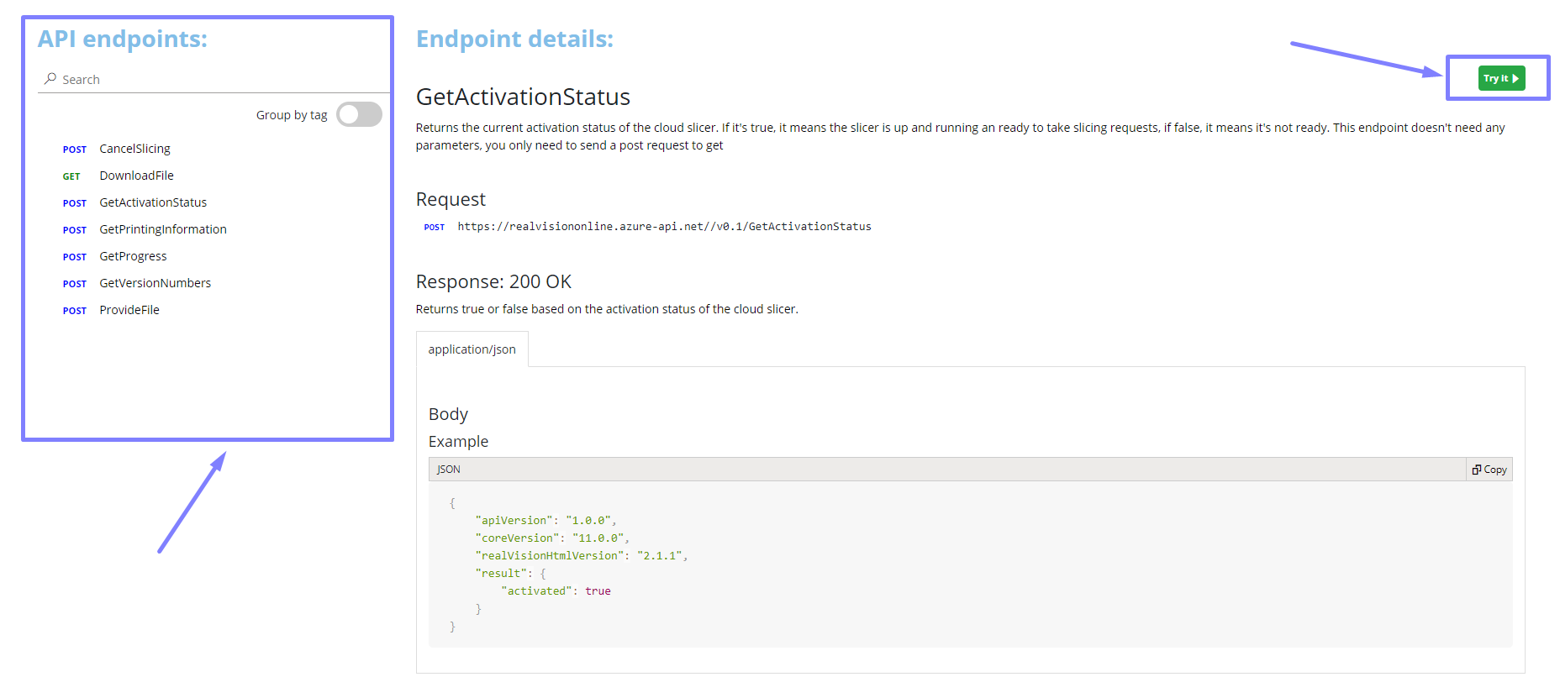This screenshot has width=1560, height=677.
Task: Click the POST badge beside CancelSlicing
Action: pos(75,150)
